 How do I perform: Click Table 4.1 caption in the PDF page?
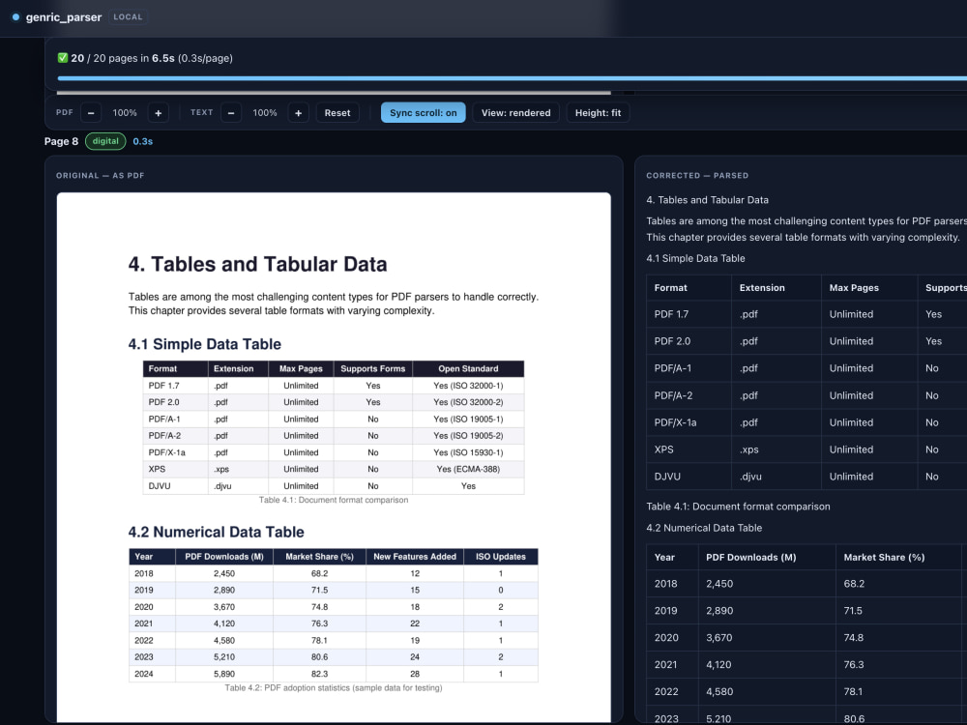point(334,500)
